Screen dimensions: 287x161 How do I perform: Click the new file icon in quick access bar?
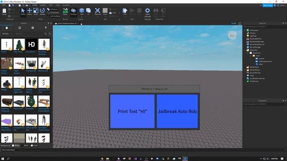(9, 5)
